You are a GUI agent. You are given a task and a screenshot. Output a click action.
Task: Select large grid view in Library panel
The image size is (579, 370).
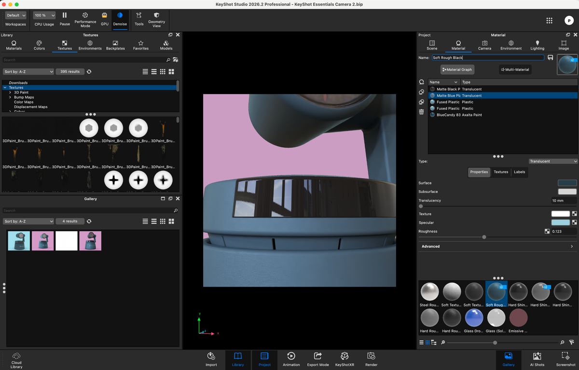pyautogui.click(x=171, y=71)
